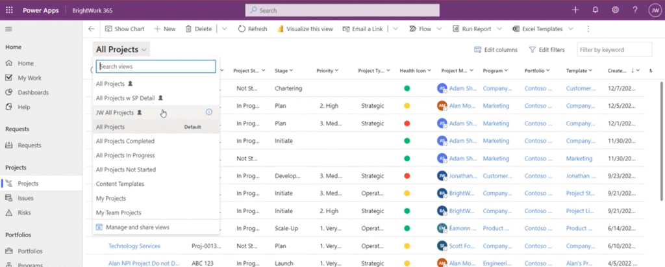
Task: Click the notifications bell icon
Action: (595, 10)
